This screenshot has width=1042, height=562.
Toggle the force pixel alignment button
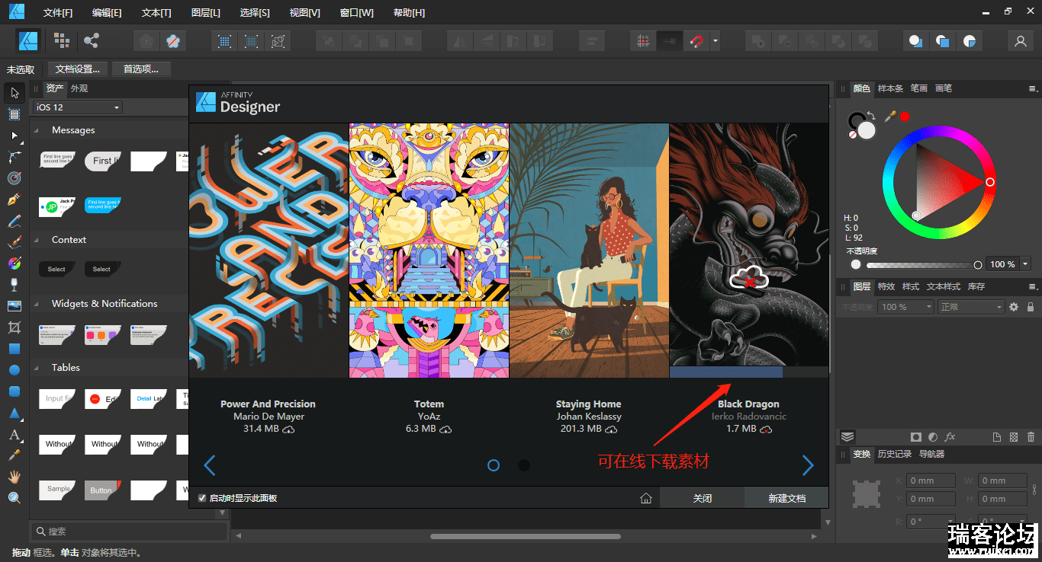tap(645, 41)
